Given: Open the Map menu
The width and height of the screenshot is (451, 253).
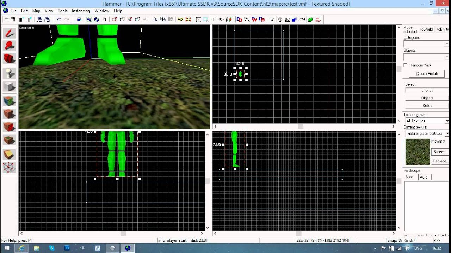Looking at the screenshot, I should 36,11.
